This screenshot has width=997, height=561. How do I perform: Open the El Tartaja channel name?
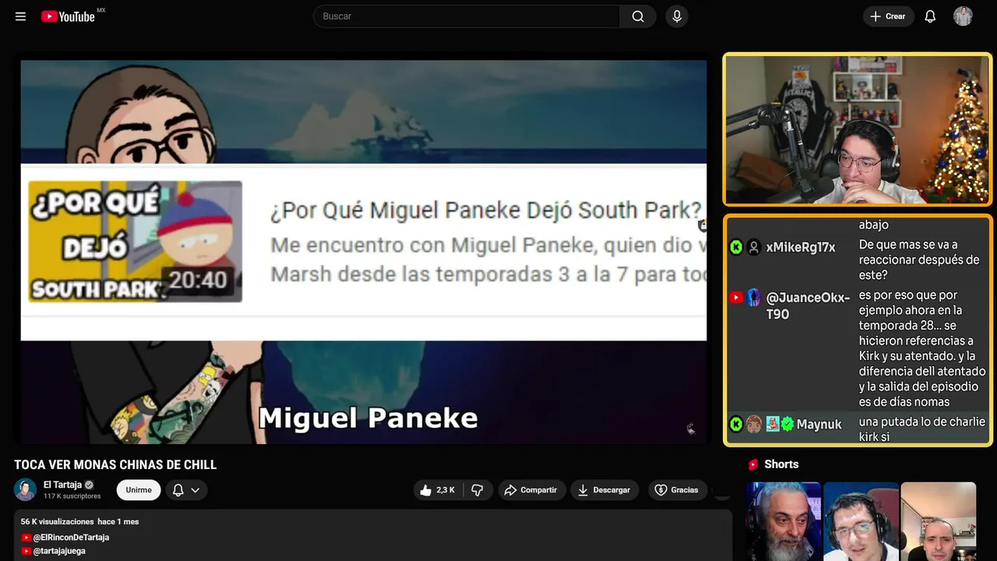(x=62, y=485)
